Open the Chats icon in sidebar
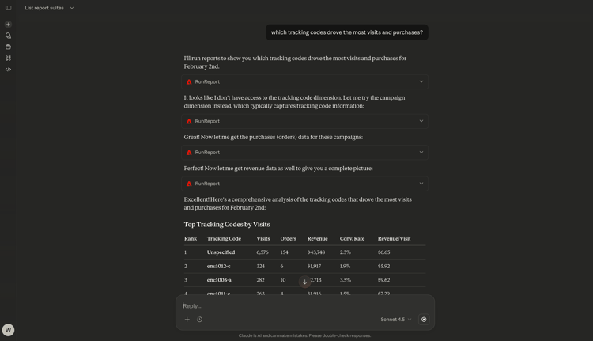This screenshot has width=593, height=341. (8, 36)
